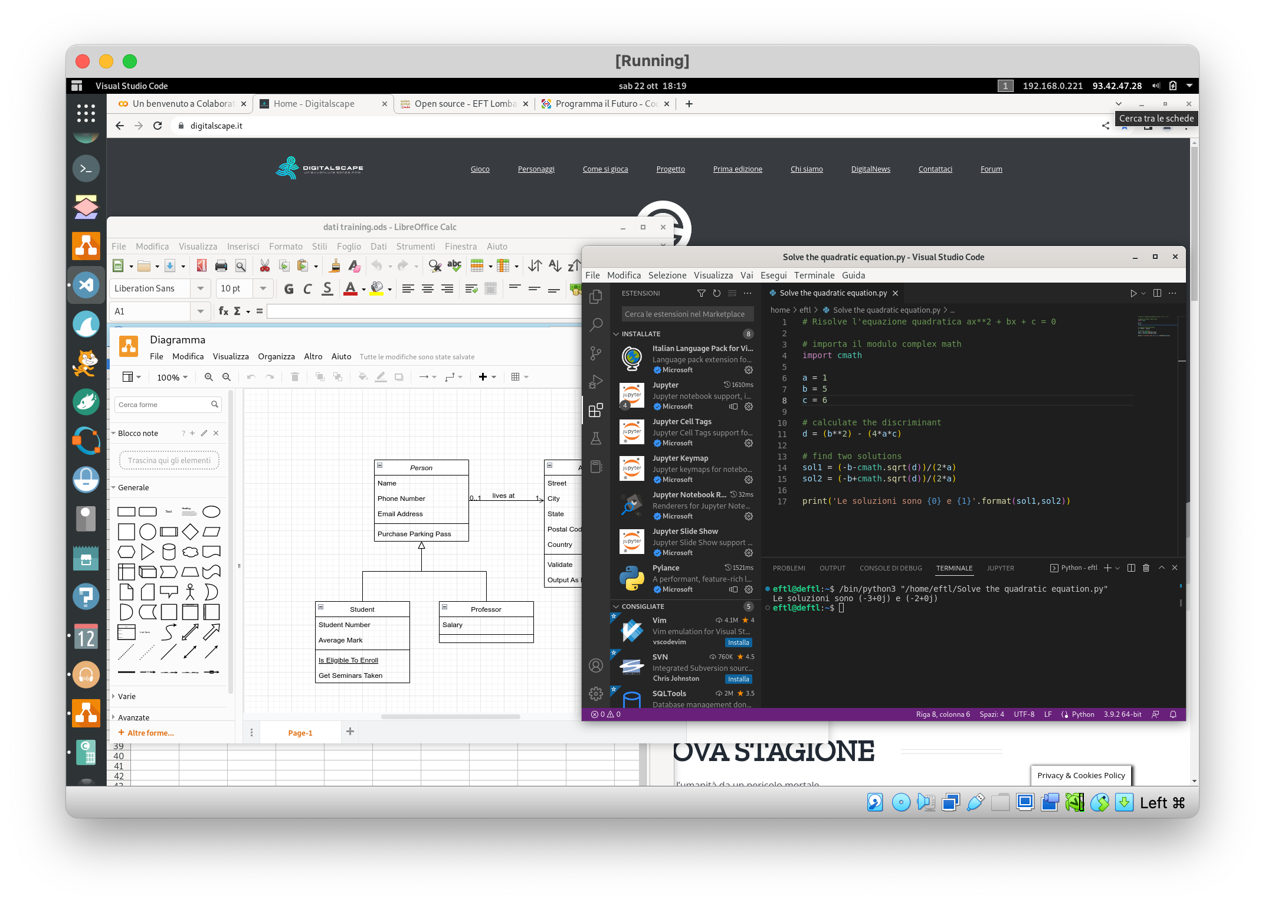Kill the terminal with the trash icon
The height and width of the screenshot is (905, 1265).
tap(1146, 568)
